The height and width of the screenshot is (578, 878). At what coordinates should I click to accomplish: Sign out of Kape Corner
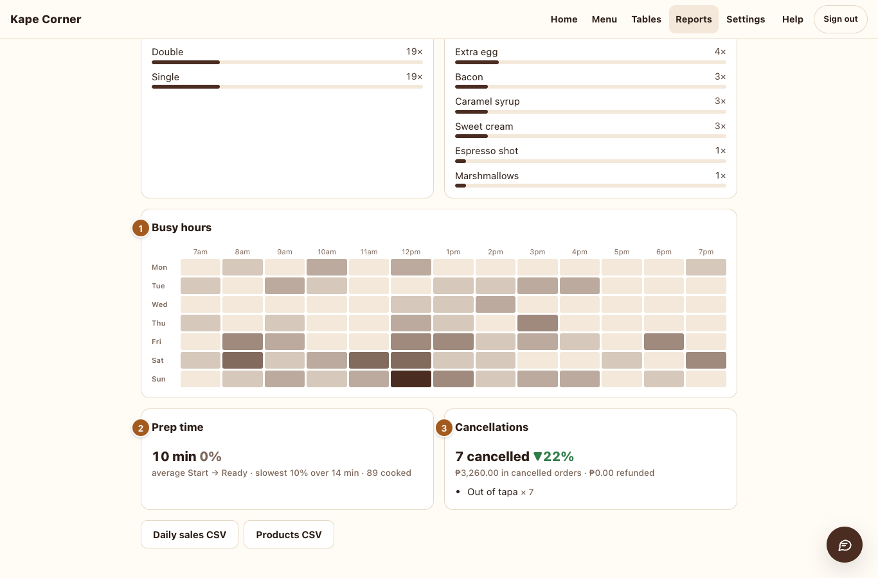pyautogui.click(x=841, y=19)
